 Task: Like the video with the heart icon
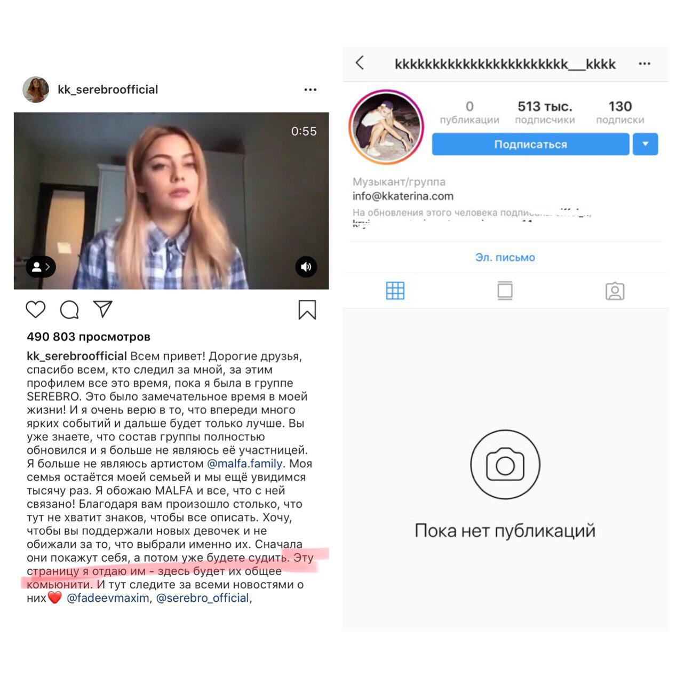point(36,309)
